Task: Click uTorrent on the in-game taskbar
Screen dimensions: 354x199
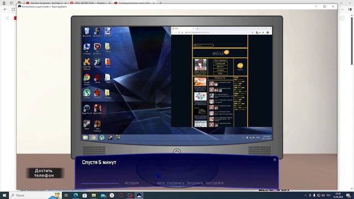Action: (102, 138)
